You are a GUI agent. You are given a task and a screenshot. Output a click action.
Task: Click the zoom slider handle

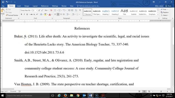[161, 91]
